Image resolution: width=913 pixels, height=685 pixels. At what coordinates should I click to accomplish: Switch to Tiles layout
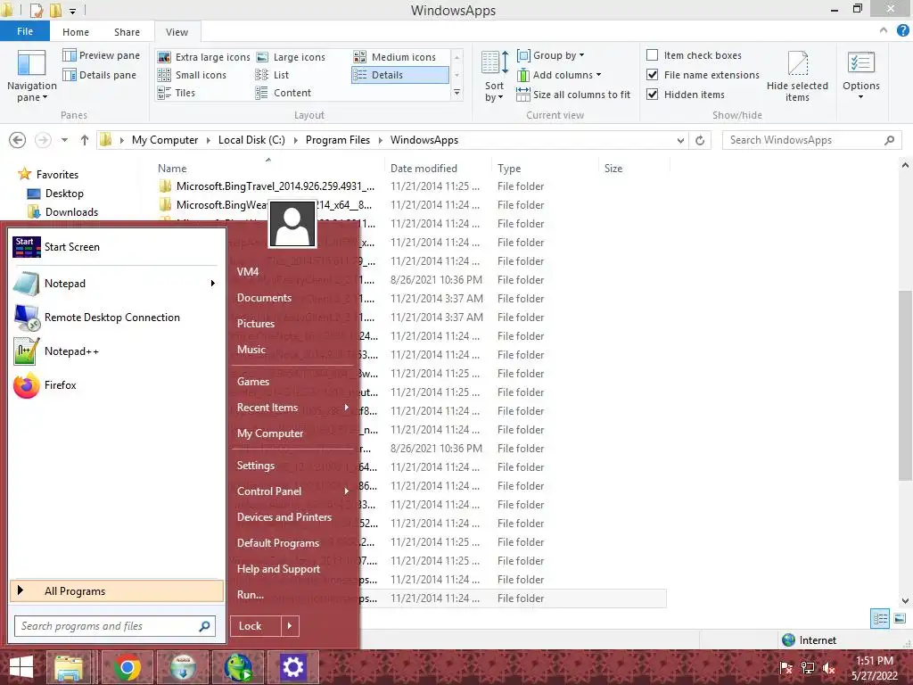[177, 93]
